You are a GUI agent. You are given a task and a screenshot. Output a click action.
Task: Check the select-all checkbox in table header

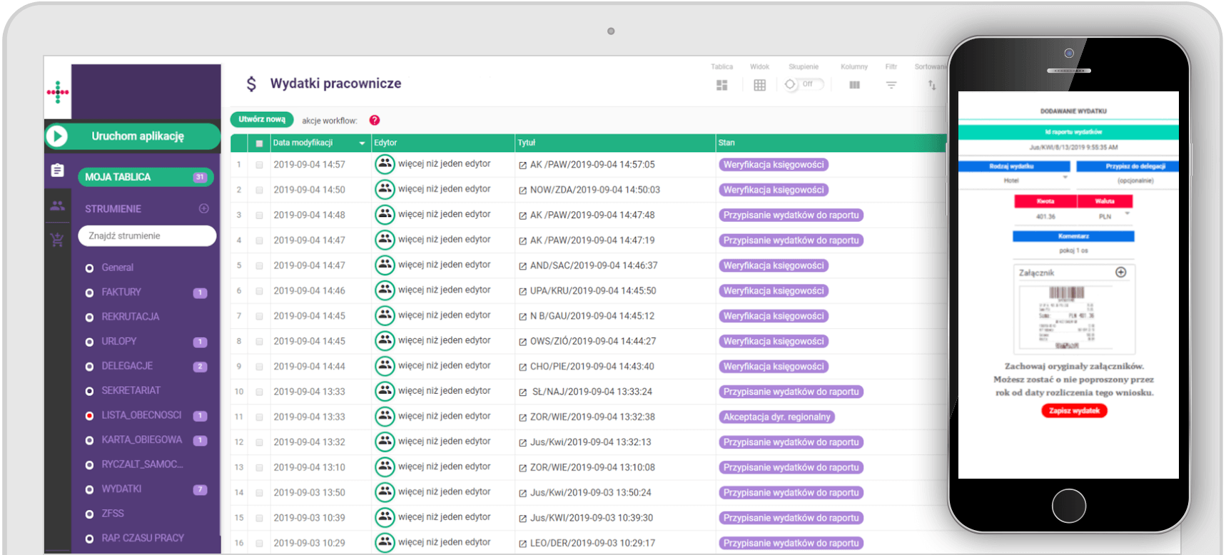(x=259, y=143)
